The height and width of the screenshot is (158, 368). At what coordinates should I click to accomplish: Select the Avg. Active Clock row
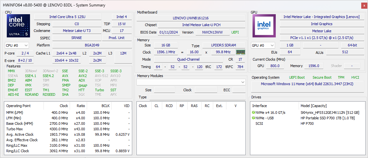(x=68, y=134)
